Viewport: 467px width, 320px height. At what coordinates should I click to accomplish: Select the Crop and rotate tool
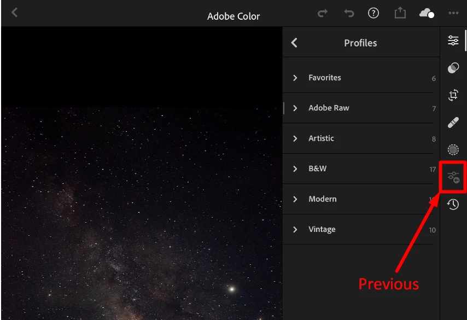(x=453, y=95)
